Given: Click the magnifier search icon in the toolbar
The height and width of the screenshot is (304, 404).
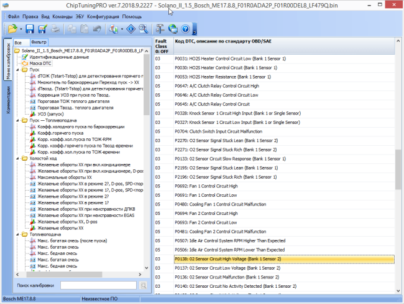Looking at the screenshot, I should (x=144, y=29).
